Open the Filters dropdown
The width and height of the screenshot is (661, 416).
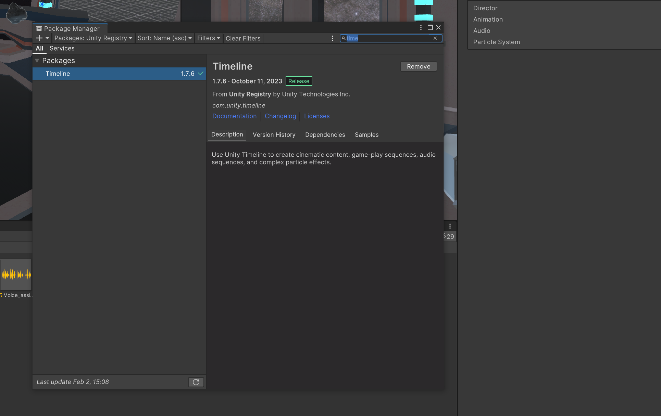[208, 38]
